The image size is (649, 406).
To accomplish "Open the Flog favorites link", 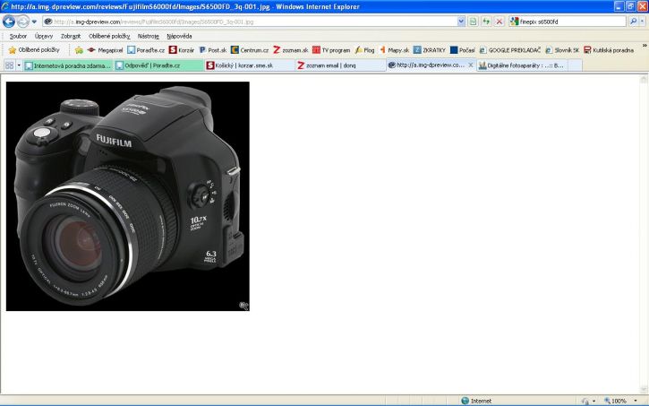I will tap(364, 50).
